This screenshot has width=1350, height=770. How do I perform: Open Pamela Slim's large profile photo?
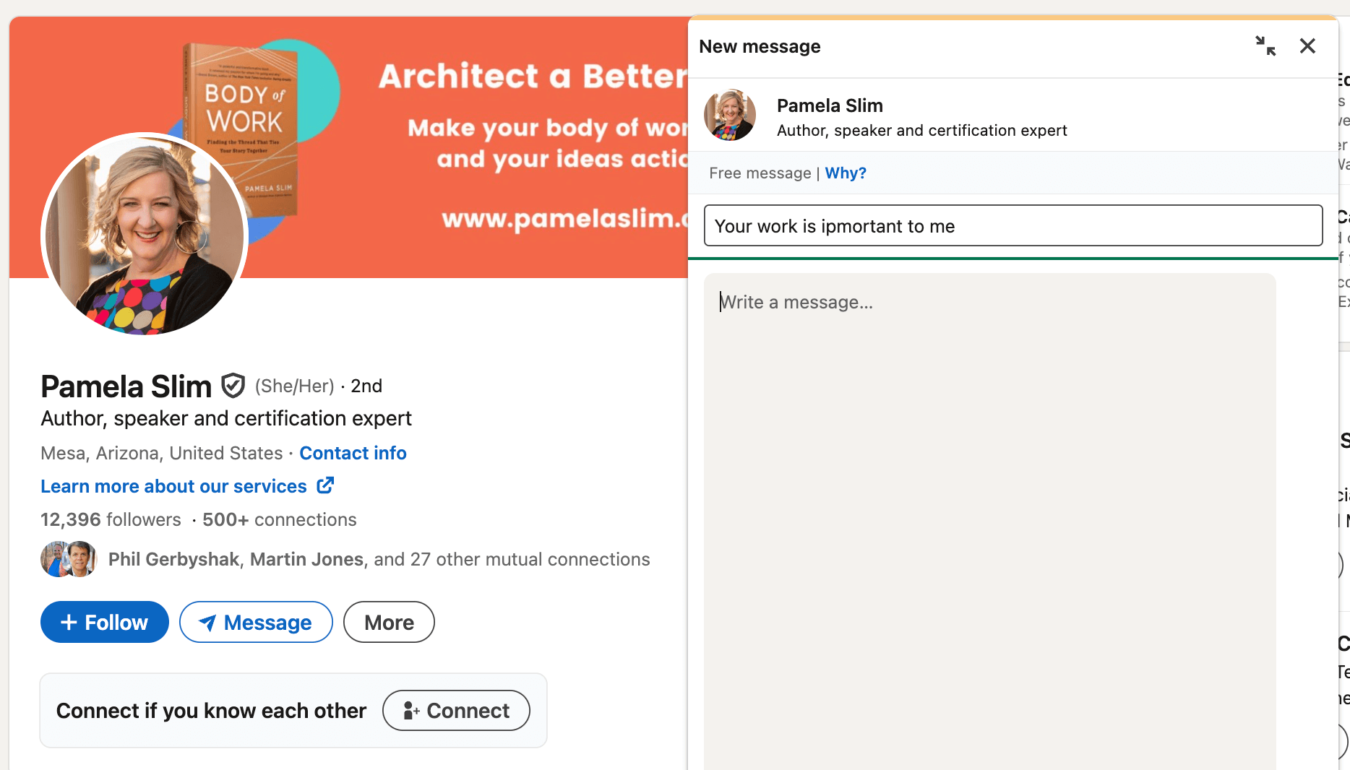145,235
